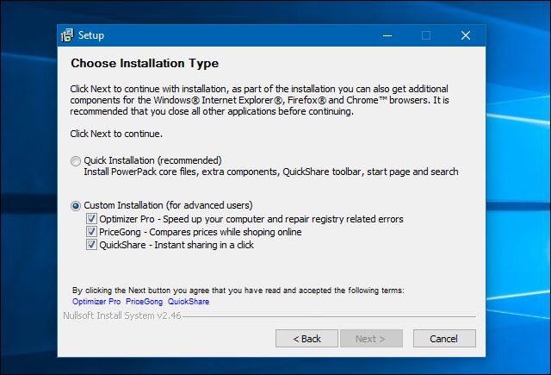Image resolution: width=551 pixels, height=375 pixels.
Task: Click the Next button
Action: tap(371, 339)
